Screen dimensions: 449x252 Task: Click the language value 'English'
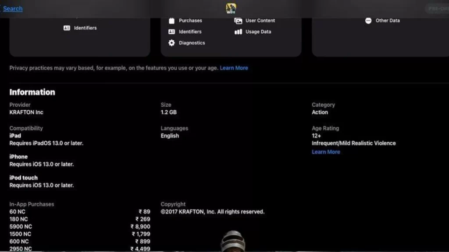coord(170,136)
